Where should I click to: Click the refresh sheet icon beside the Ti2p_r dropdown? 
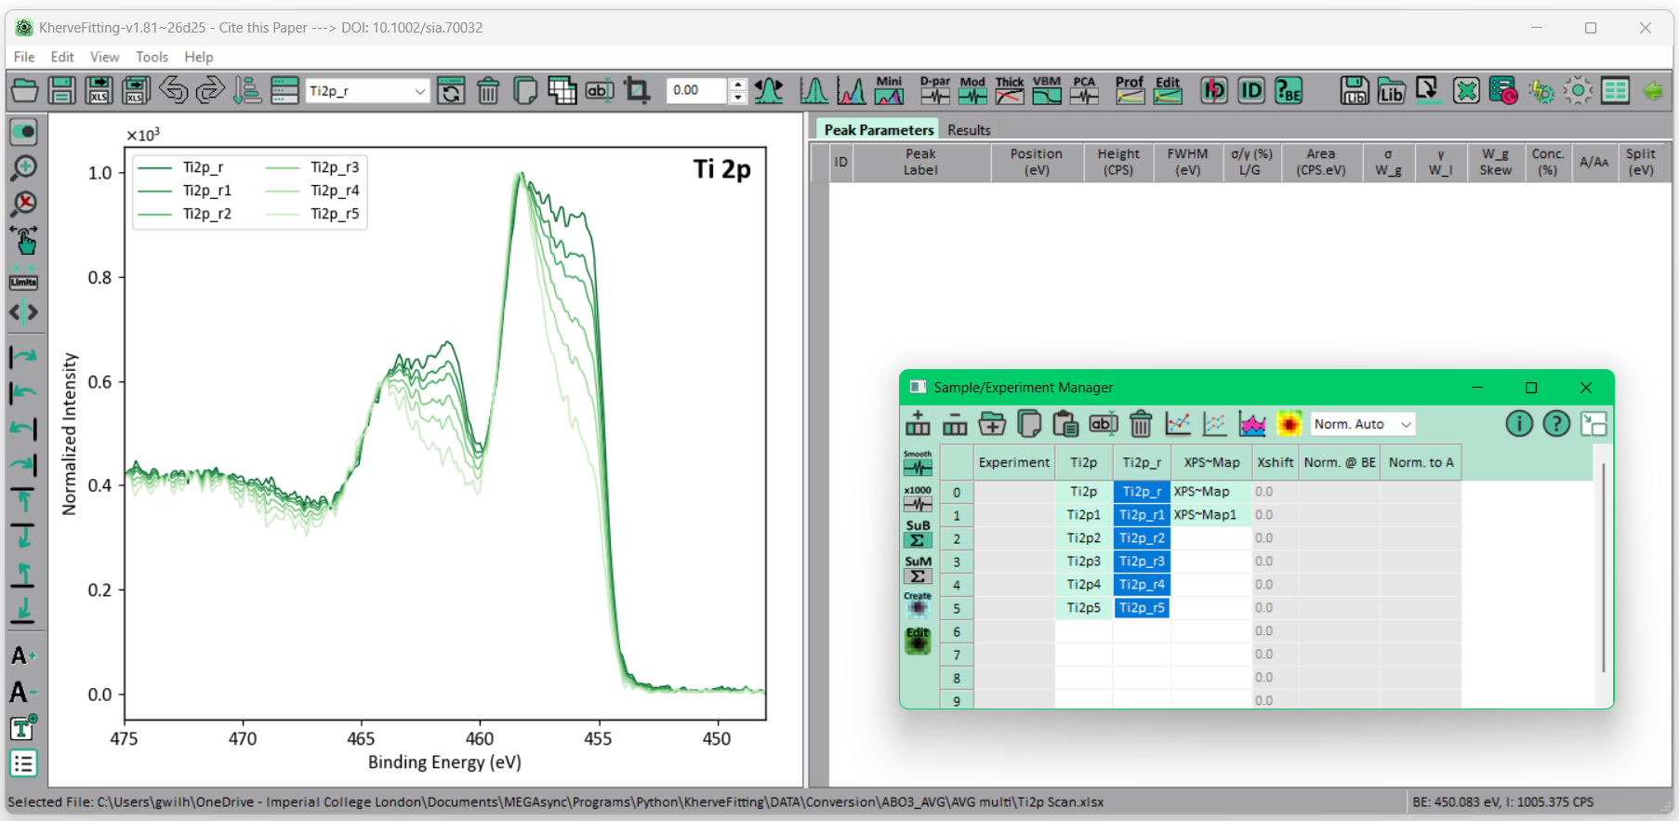(x=451, y=91)
